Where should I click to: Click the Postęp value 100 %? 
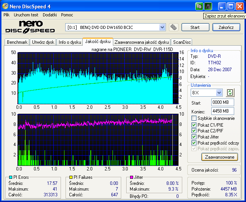pos(231,183)
